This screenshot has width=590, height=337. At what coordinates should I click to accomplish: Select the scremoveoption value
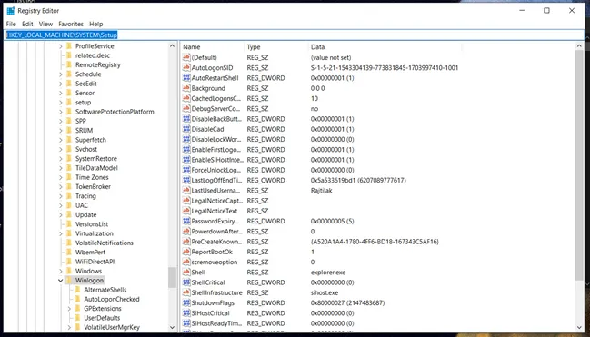[215, 262]
